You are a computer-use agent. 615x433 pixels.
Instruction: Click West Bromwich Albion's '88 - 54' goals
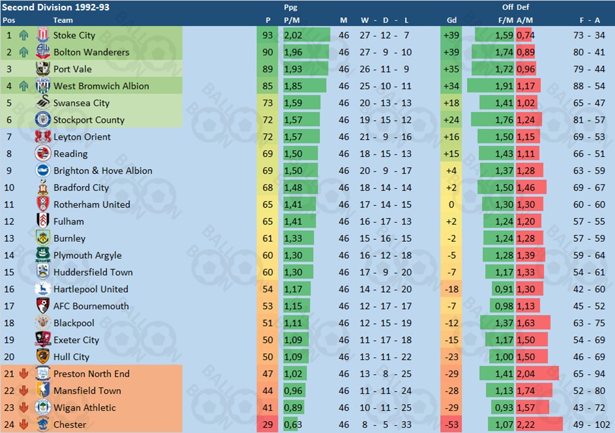(589, 86)
